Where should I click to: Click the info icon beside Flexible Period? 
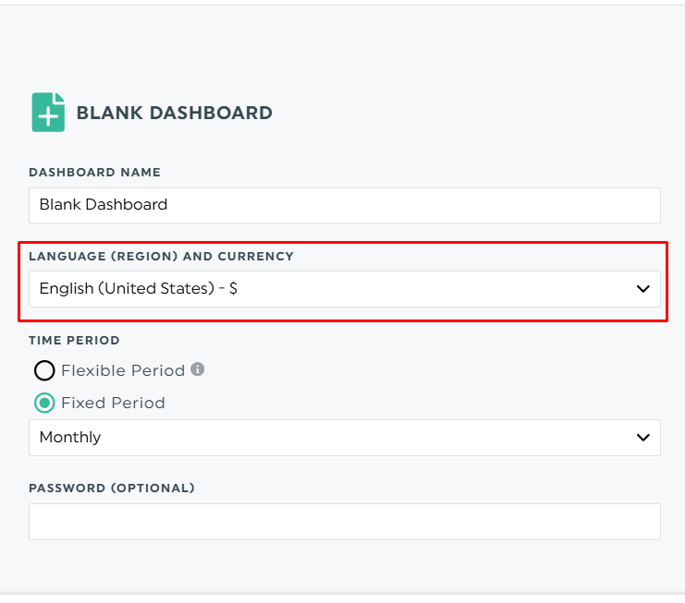(197, 369)
